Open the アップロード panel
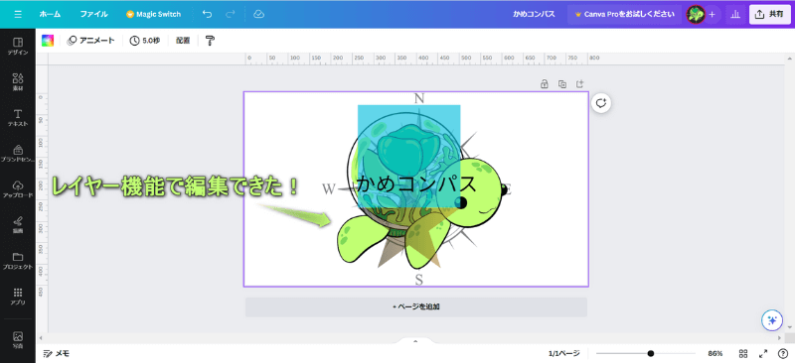 (x=18, y=188)
